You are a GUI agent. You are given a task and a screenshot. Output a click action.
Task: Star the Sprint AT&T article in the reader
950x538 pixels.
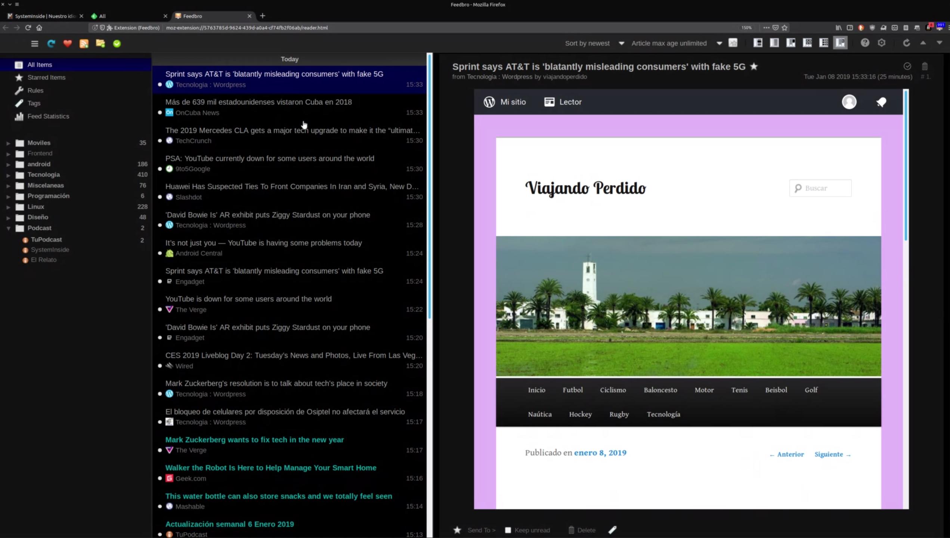[753, 67]
